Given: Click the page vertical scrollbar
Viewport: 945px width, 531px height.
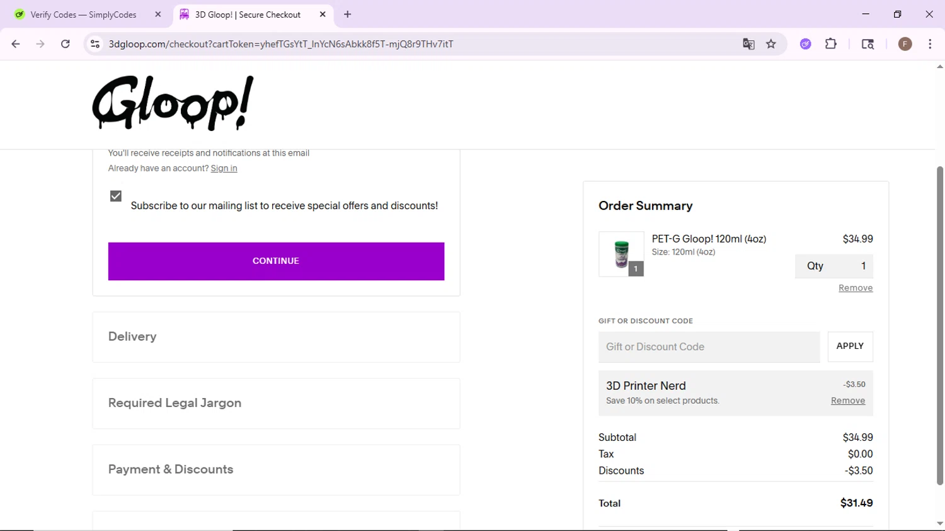Looking at the screenshot, I should coord(940,324).
